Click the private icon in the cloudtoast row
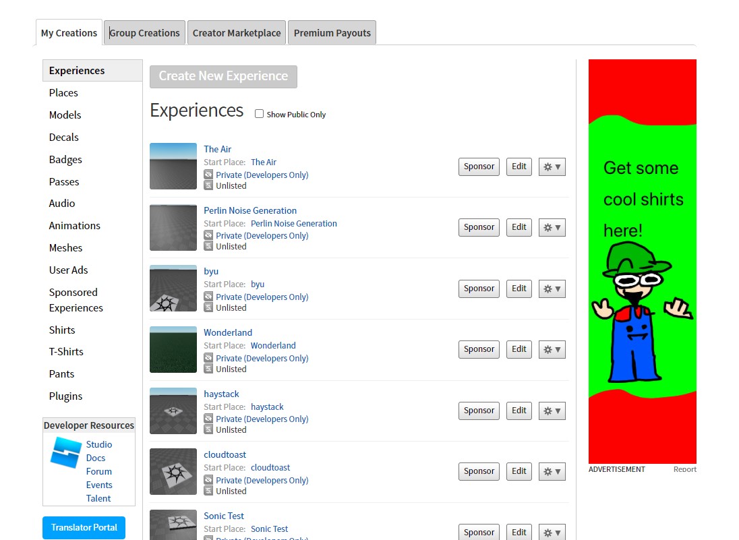 pos(208,480)
